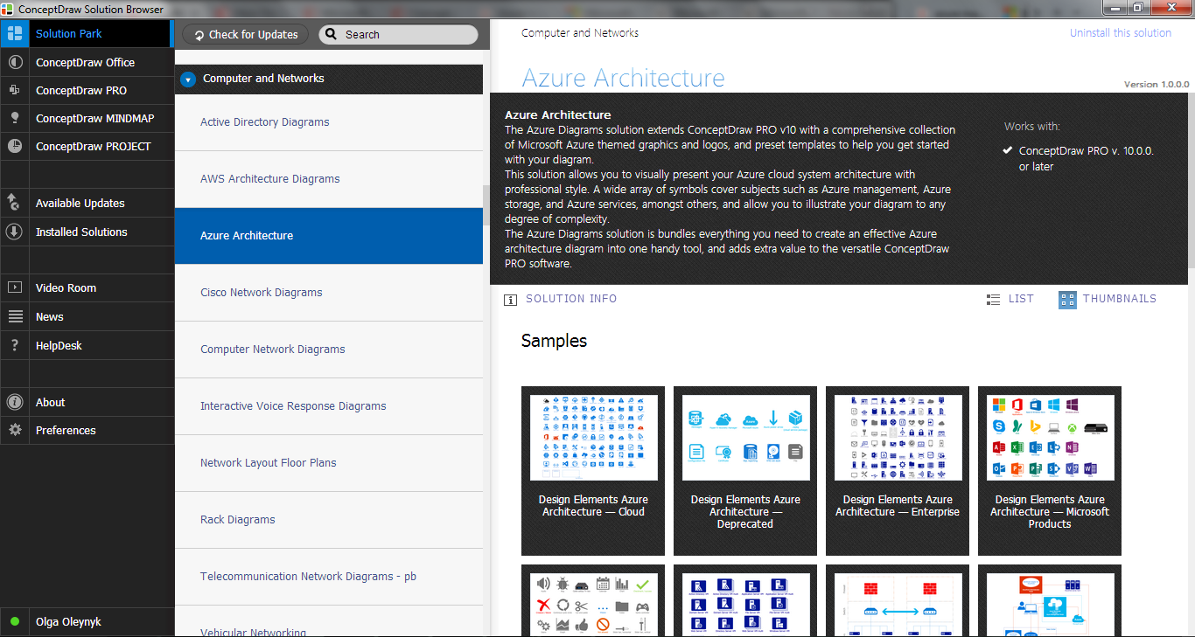The height and width of the screenshot is (637, 1195).
Task: Select AWS Architecture Diagrams solution
Action: click(329, 179)
